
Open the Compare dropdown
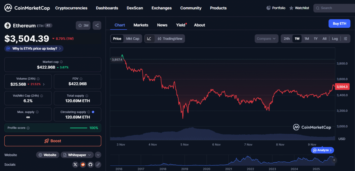pos(266,39)
